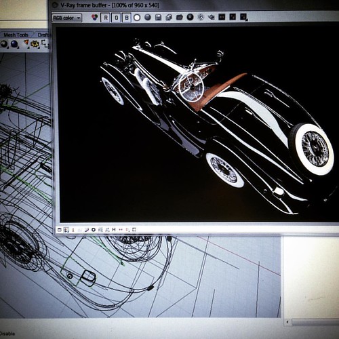Click the last render icon with corner arrow
The height and width of the screenshot is (339, 339).
pyautogui.click(x=243, y=17)
